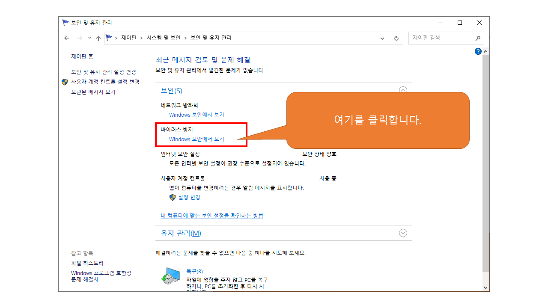Select 보안 및 유지 관리 breadcrumb
This screenshot has width=548, height=308.
point(211,38)
